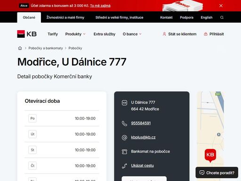Select the Občané tab
Image resolution: width=241 pixels, height=181 pixels.
[x=29, y=17]
